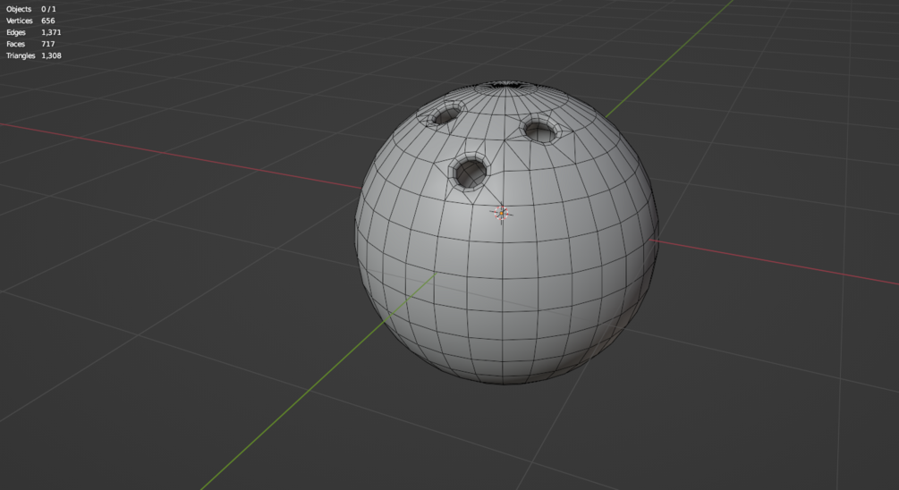Click the front finger hole on ball
This screenshot has height=490, width=899.
[470, 172]
